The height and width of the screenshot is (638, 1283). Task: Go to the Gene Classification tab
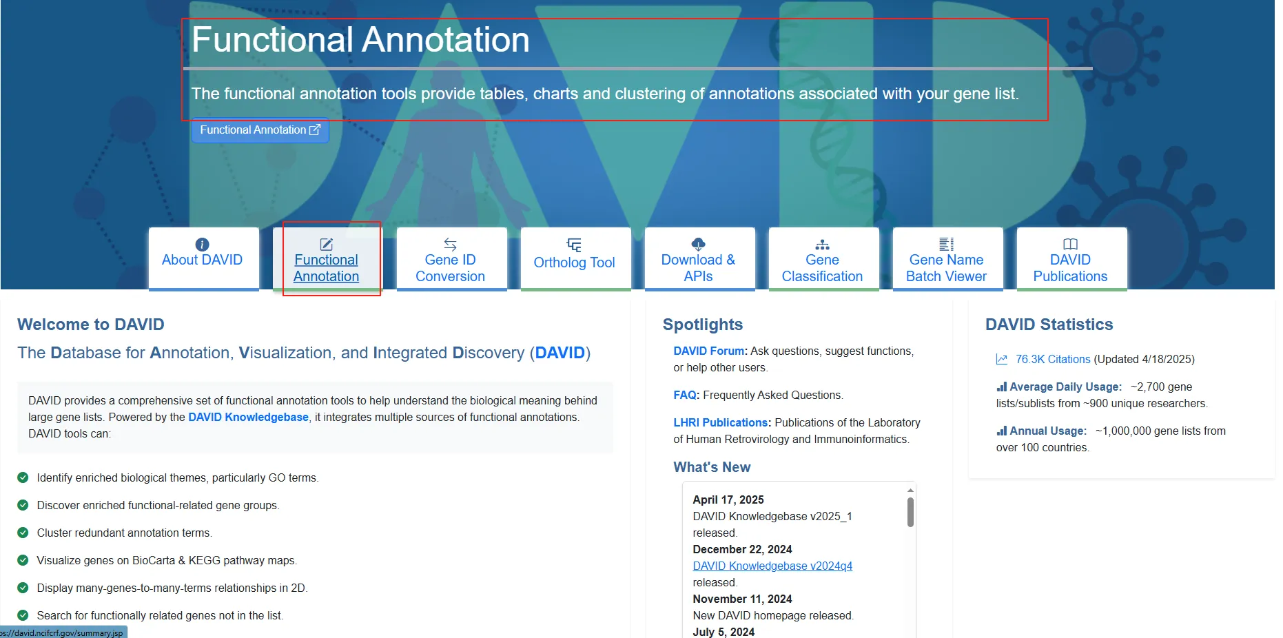[823, 258]
